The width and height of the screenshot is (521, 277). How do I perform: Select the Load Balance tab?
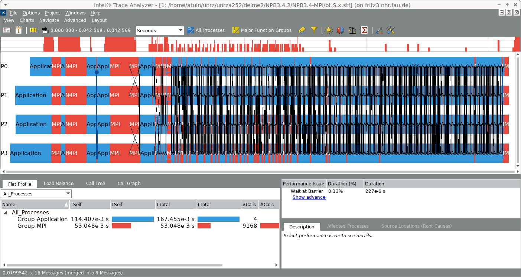pos(59,183)
